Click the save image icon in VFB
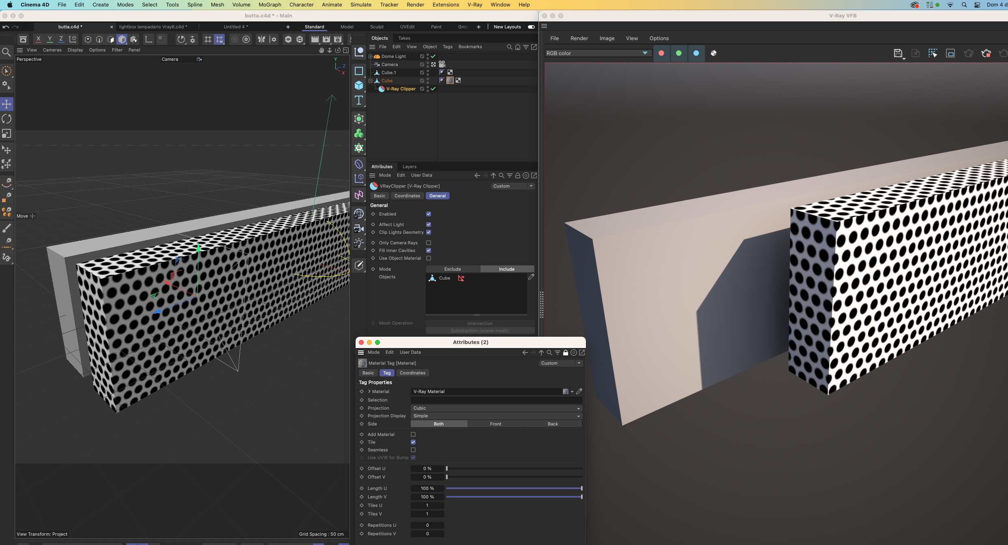The height and width of the screenshot is (545, 1008). pos(898,53)
